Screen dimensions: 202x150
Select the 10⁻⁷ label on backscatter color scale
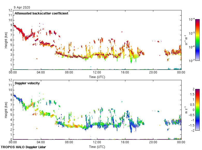click(x=192, y=61)
